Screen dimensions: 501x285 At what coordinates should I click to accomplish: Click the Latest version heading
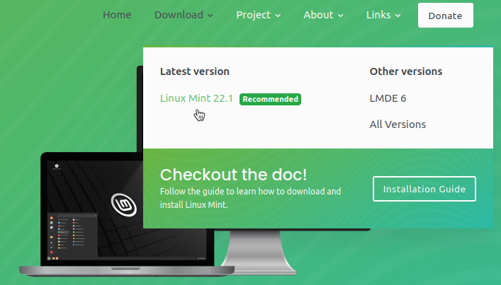[x=195, y=71]
